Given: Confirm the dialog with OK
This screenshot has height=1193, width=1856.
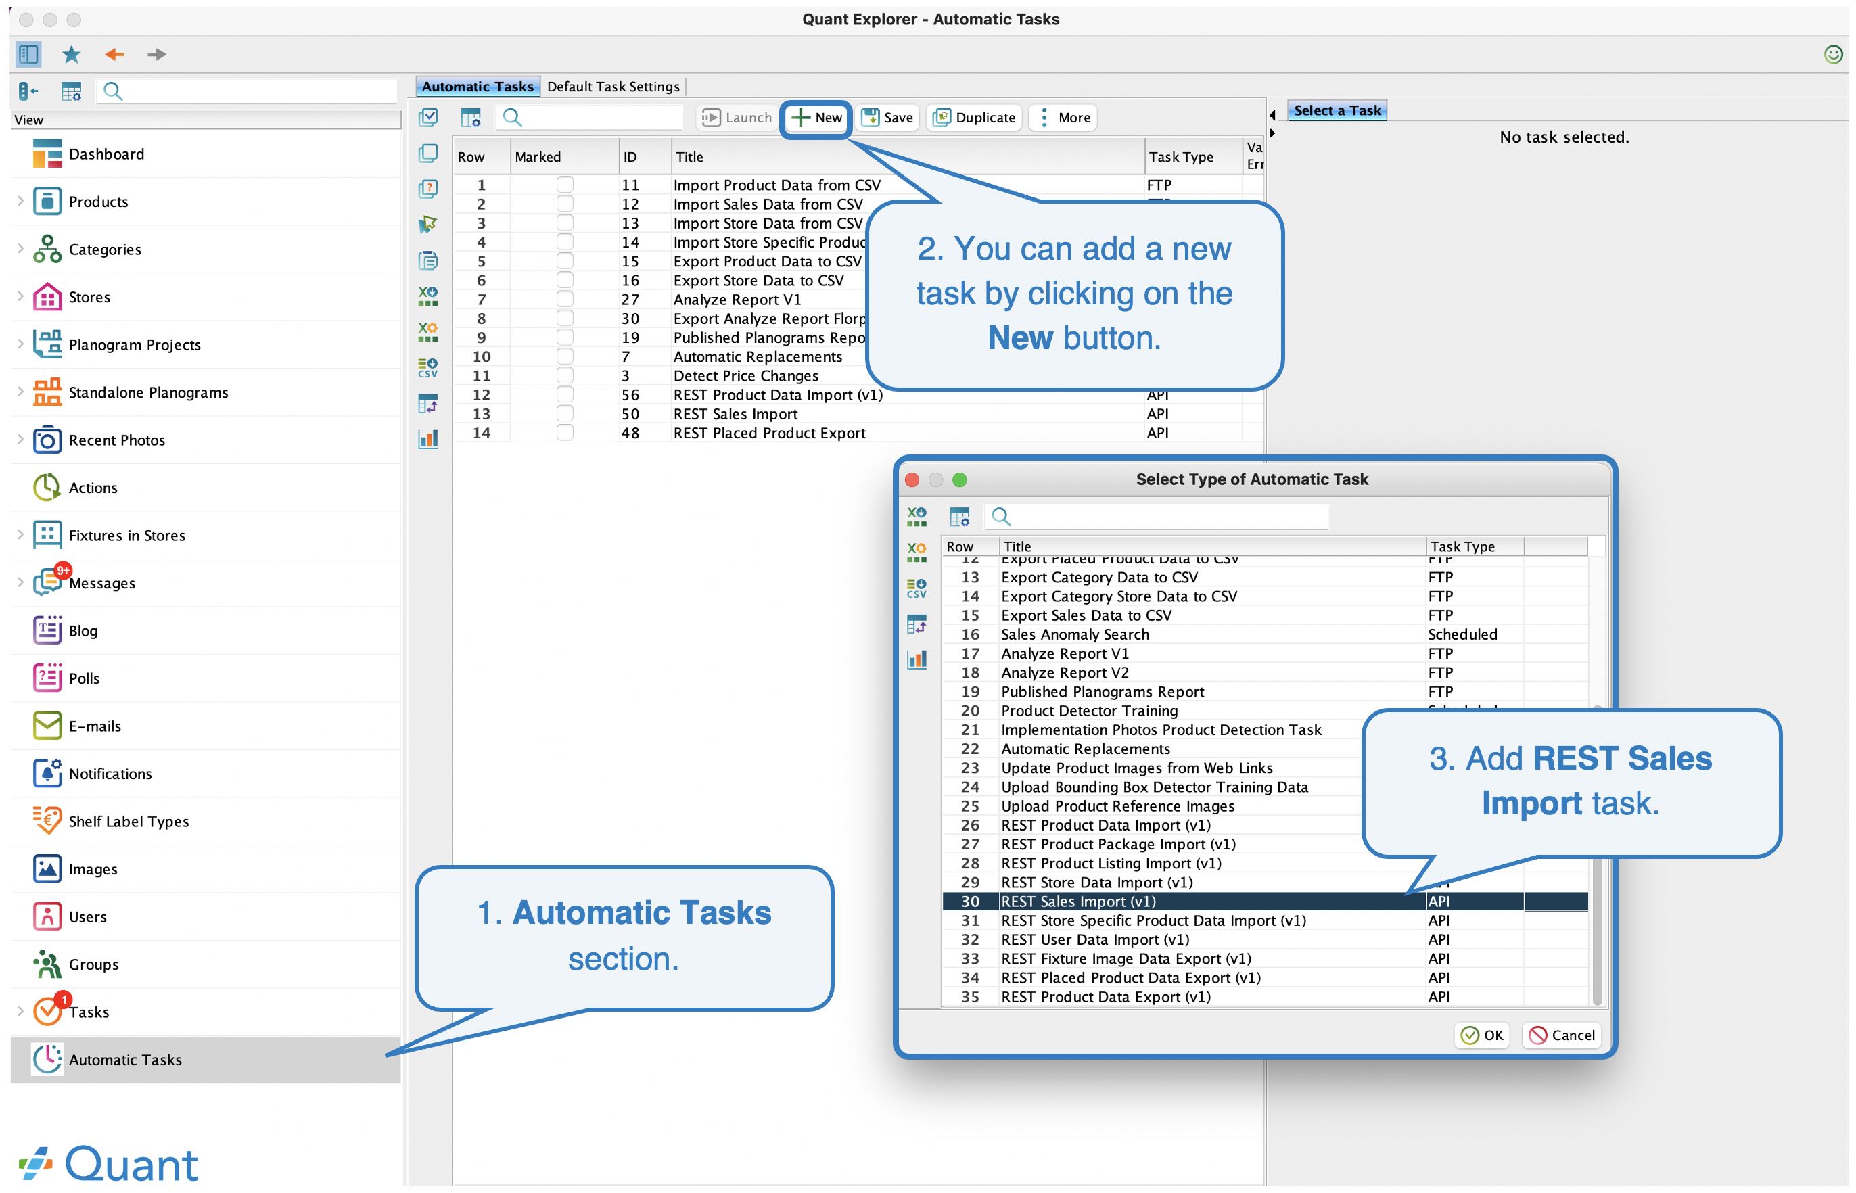Looking at the screenshot, I should [x=1482, y=1035].
